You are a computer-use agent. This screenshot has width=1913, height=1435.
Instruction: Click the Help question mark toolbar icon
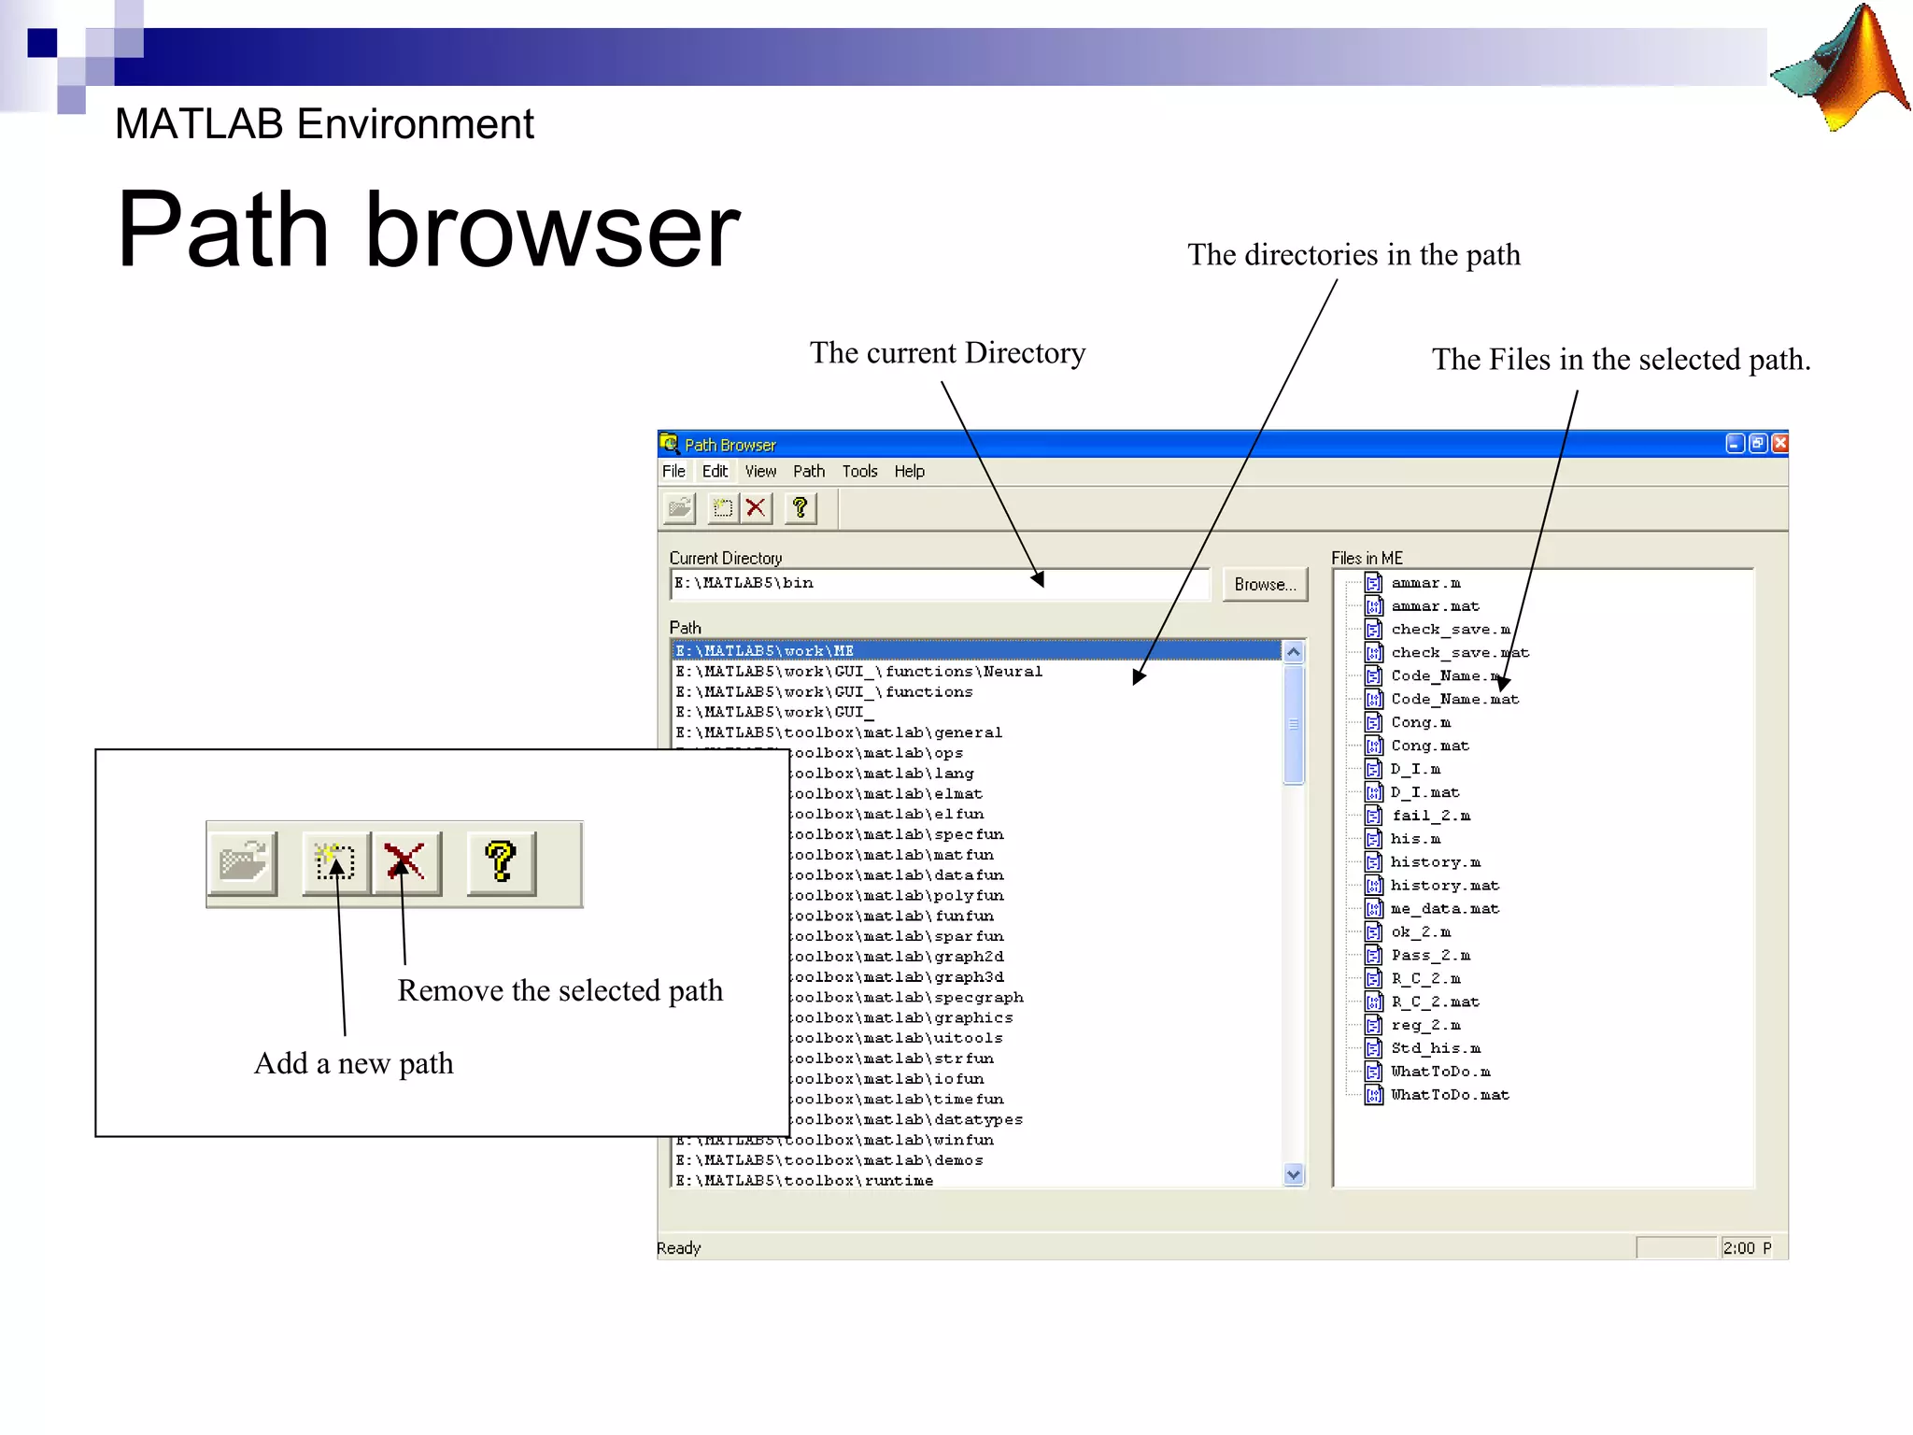click(x=801, y=508)
